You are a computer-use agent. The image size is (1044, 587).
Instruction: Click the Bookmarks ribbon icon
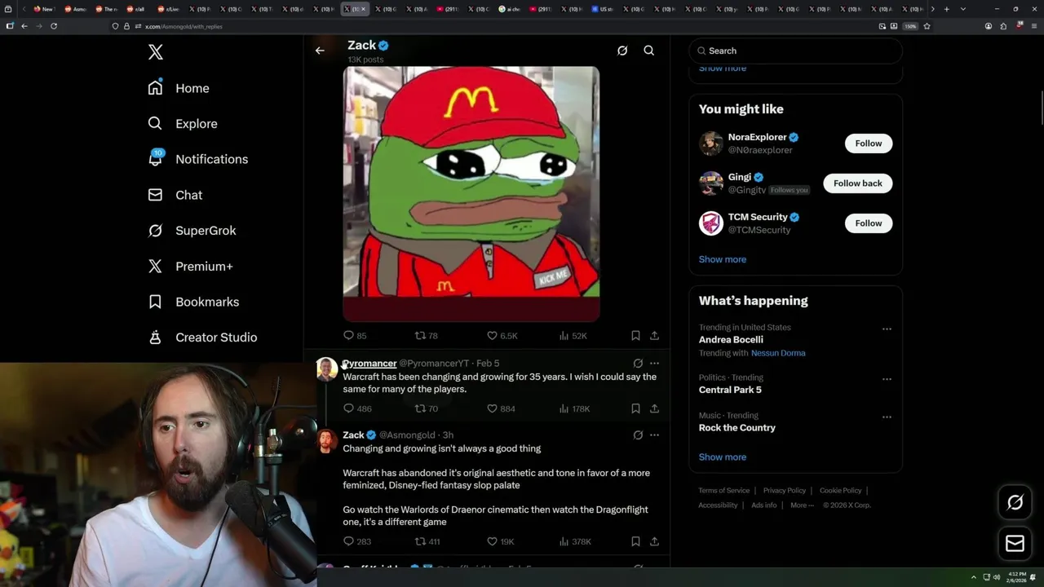click(x=155, y=302)
